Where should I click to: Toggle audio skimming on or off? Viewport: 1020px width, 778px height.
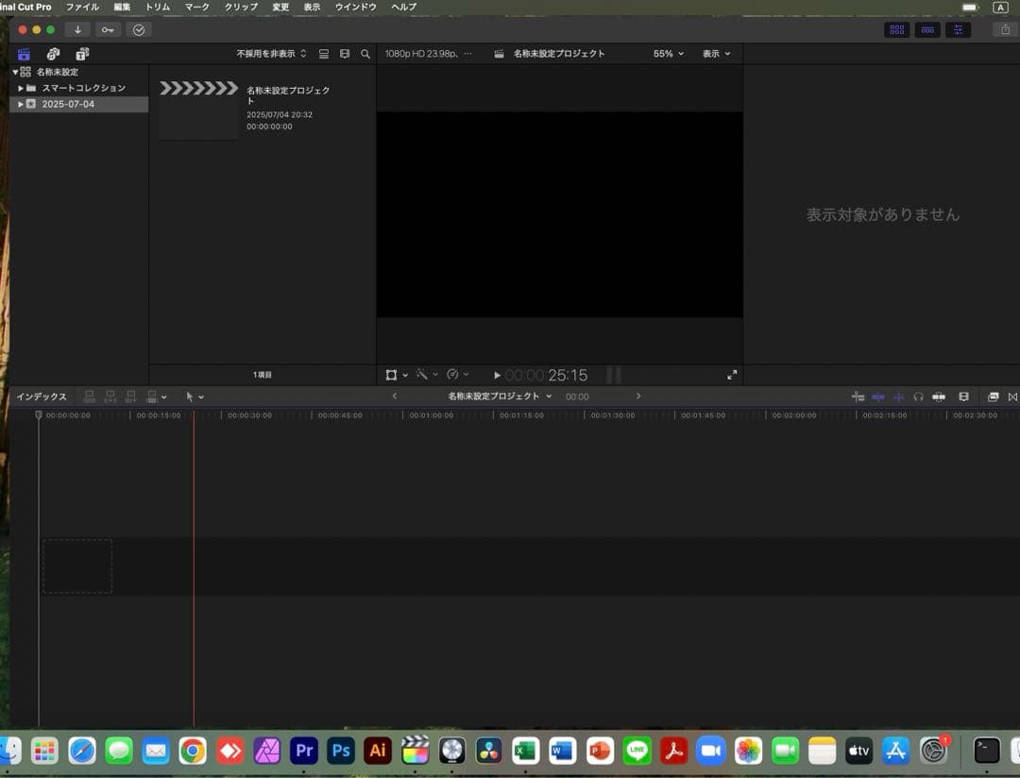click(896, 397)
